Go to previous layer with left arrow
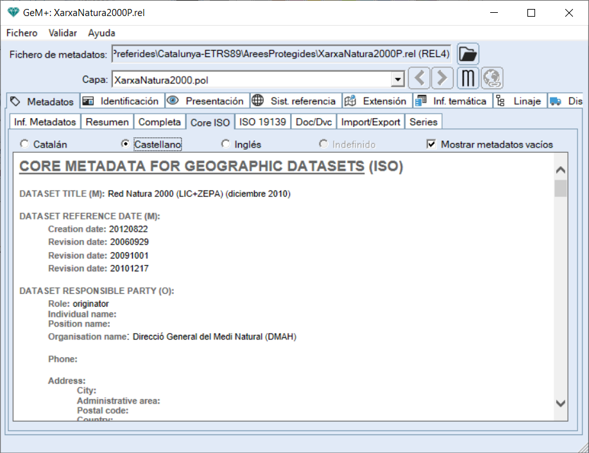Screen dimensions: 589x453 (x=419, y=79)
